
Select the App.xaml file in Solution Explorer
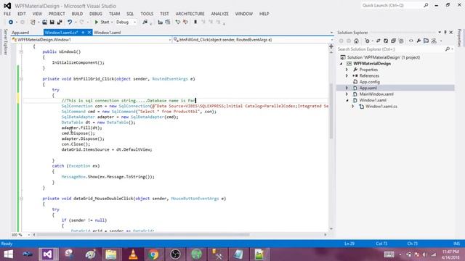click(368, 88)
